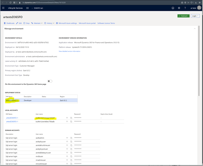
Task: Expand the Maintain dropdown menu
Action: (x=38, y=23)
